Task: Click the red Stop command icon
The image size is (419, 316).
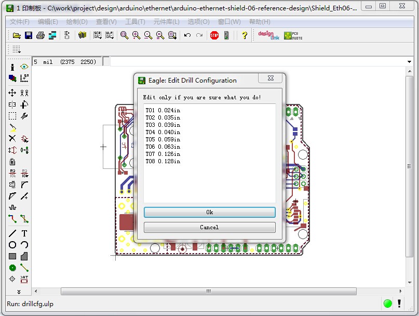Action: point(214,35)
